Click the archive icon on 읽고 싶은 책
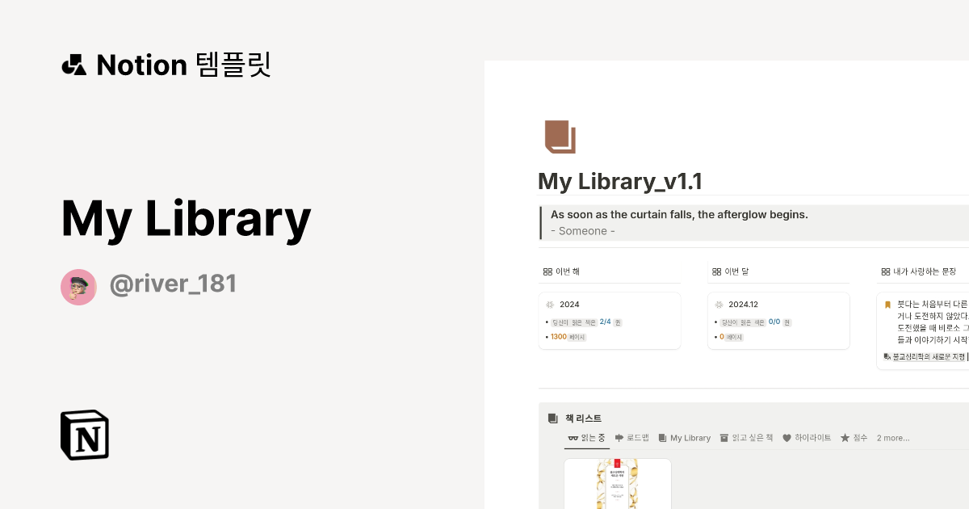 (724, 438)
